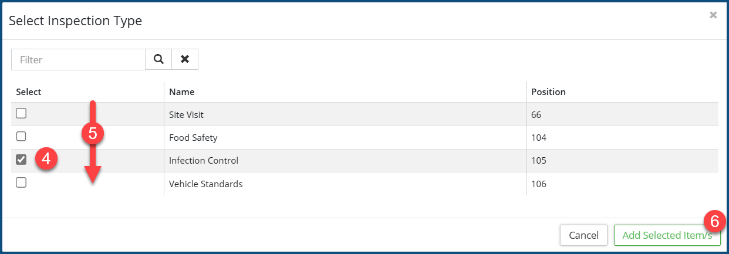Click the Select column header
Viewport: 729px width, 254px height.
[29, 92]
